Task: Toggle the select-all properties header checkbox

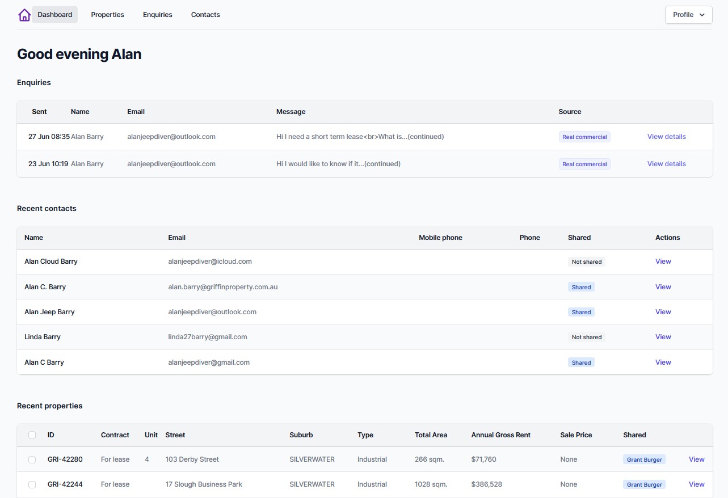Action: (32, 435)
